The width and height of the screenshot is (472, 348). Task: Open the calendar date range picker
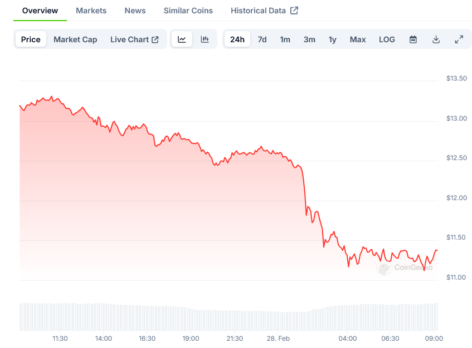tap(413, 39)
